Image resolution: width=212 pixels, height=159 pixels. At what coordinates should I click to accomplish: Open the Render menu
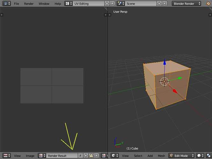click(x=29, y=3)
